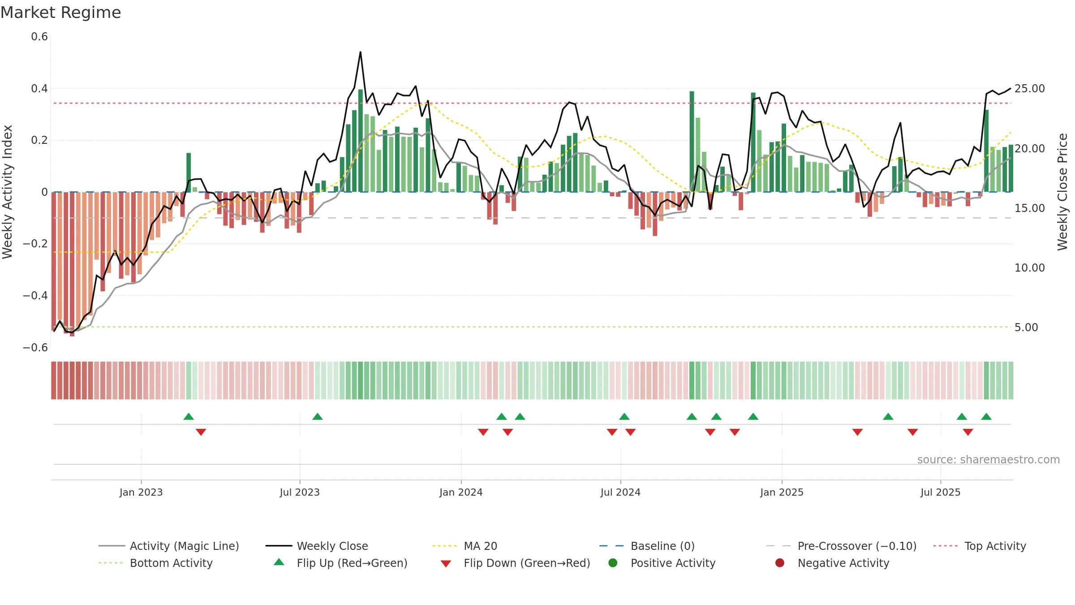Toggle the Pre-Crossover (−0.10) legend entry
Viewport: 1075px width, 605px height.
click(x=841, y=546)
